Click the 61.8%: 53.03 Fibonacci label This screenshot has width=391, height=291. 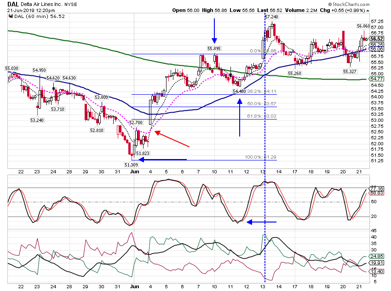(262, 116)
